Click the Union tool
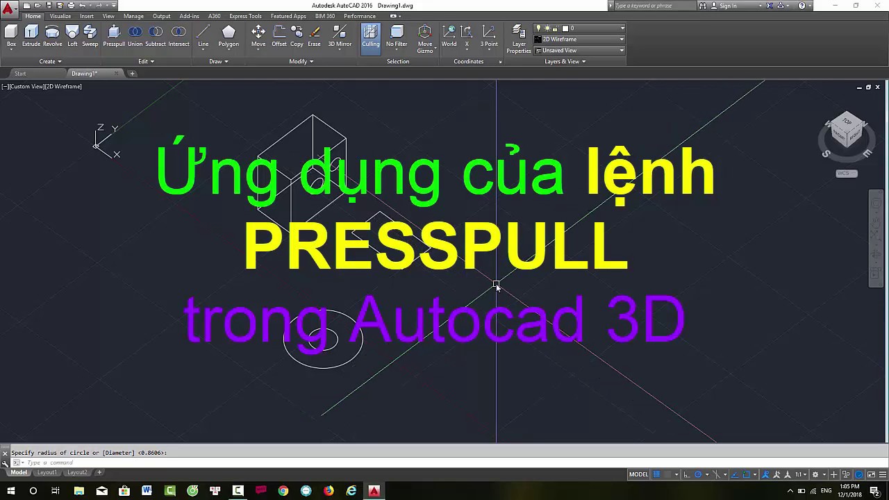 click(135, 36)
